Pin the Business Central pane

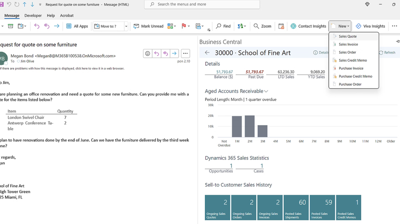(x=398, y=41)
